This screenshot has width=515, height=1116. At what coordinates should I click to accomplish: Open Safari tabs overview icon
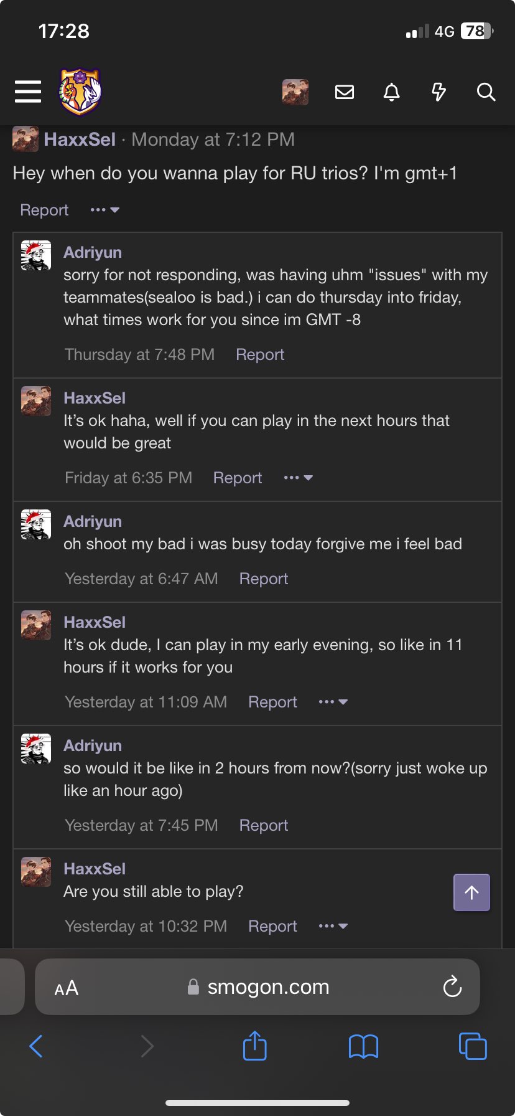(473, 1046)
